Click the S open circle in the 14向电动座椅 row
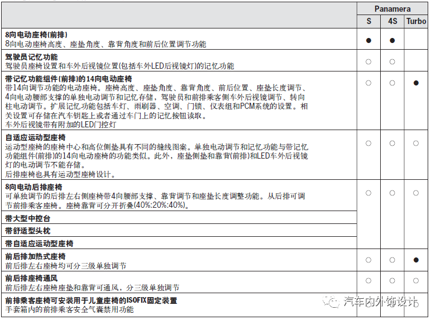The image size is (431, 320). click(368, 83)
